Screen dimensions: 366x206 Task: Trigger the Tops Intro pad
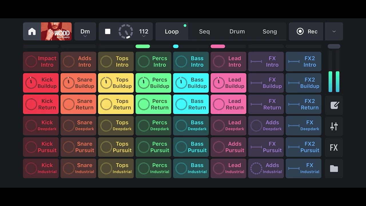[116, 62]
